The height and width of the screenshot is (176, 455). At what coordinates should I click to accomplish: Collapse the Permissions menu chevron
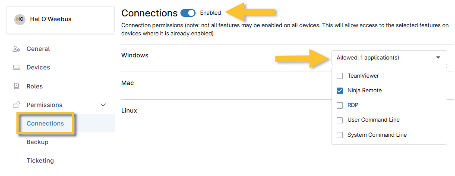pyautogui.click(x=103, y=105)
